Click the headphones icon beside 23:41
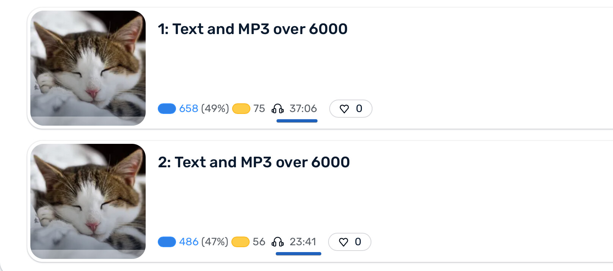613x271 pixels. point(278,242)
